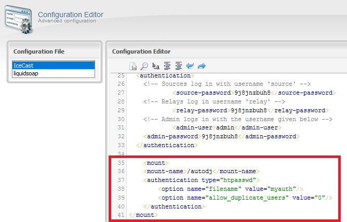This screenshot has height=222, width=347.
Task: Open search with the magnifying glass icon
Action: (144, 66)
